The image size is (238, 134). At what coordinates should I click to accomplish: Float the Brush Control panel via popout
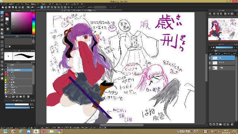pos(32,100)
